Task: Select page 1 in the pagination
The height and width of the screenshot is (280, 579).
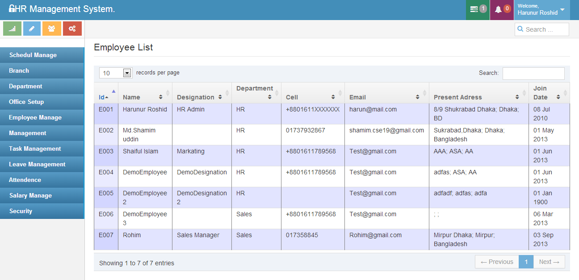Action: tap(526, 262)
